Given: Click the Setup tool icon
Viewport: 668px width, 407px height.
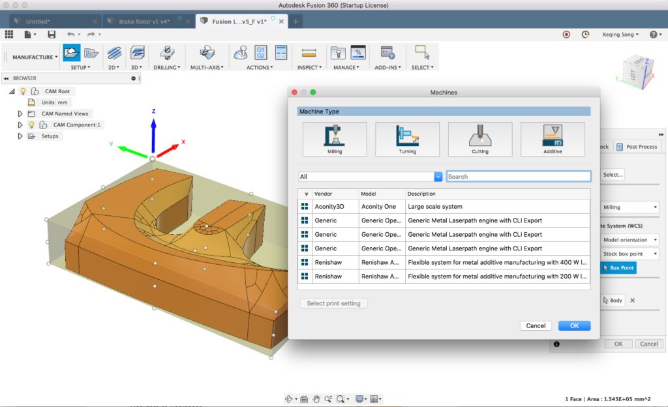Looking at the screenshot, I should click(72, 53).
